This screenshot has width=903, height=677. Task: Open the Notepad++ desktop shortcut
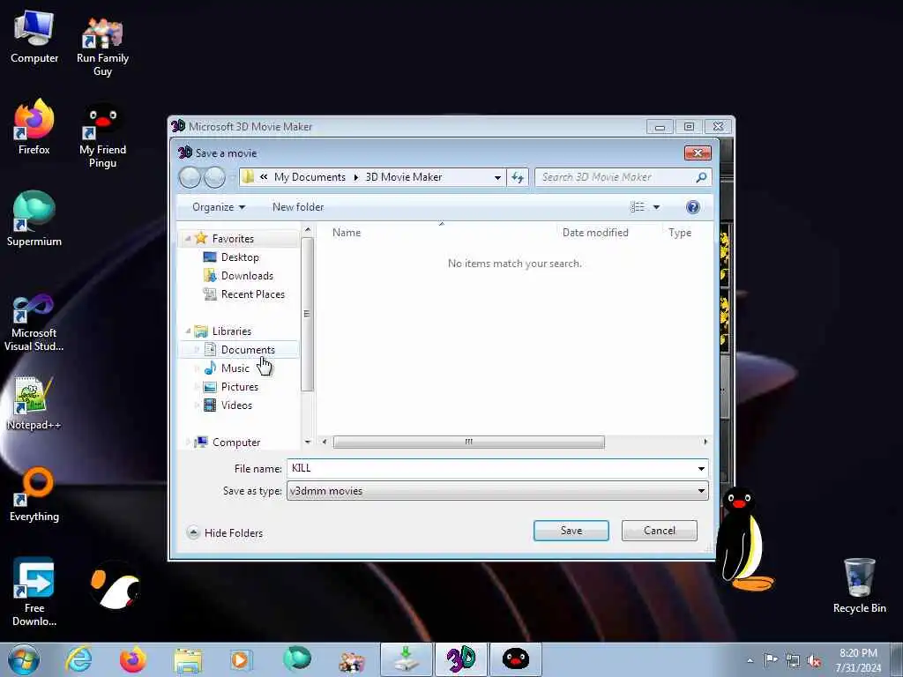[34, 403]
